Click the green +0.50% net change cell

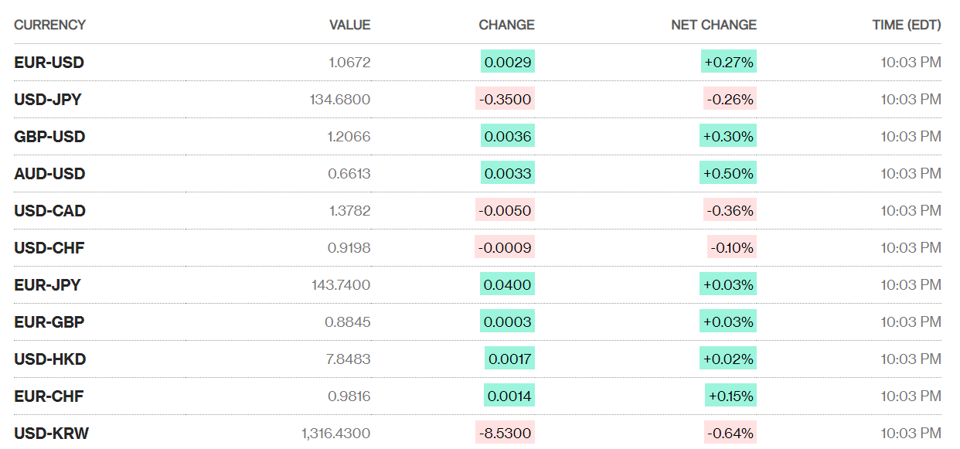728,174
